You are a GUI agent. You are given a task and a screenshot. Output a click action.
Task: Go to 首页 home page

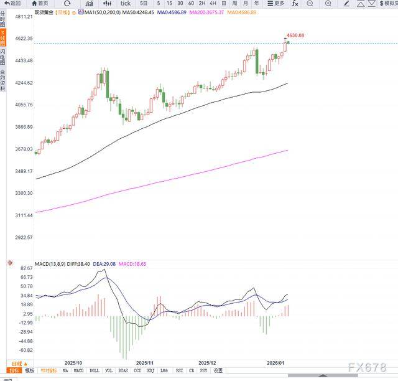coord(40,3)
